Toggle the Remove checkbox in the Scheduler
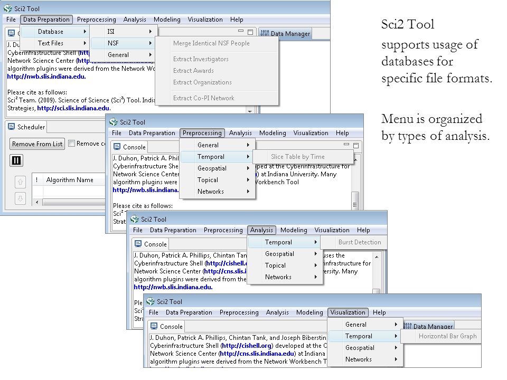 [72, 143]
